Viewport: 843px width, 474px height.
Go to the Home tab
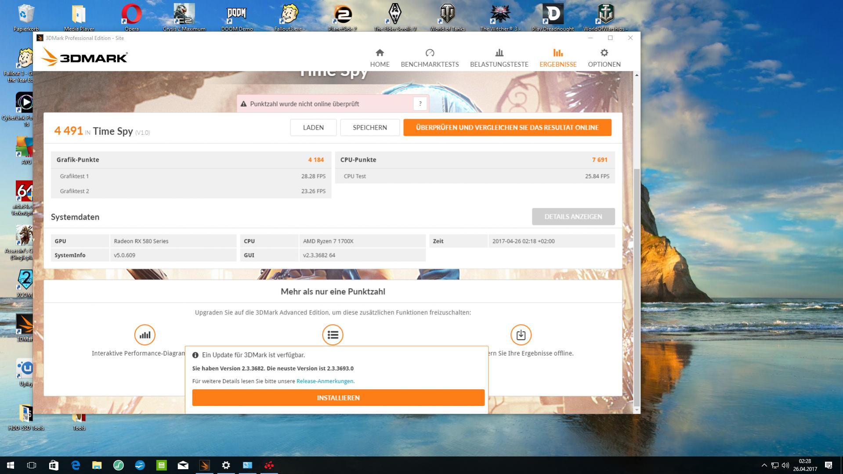point(380,58)
